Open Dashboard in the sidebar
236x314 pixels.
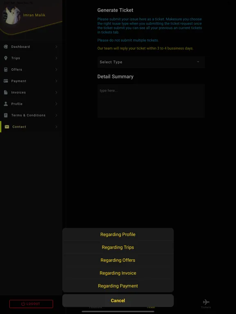pos(31,47)
